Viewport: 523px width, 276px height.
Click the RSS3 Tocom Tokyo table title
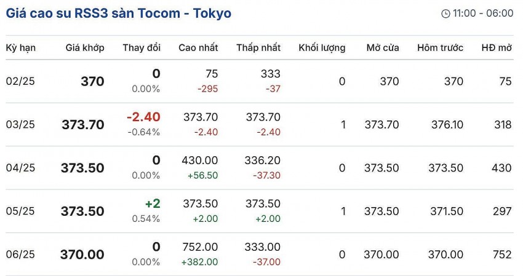tap(119, 13)
